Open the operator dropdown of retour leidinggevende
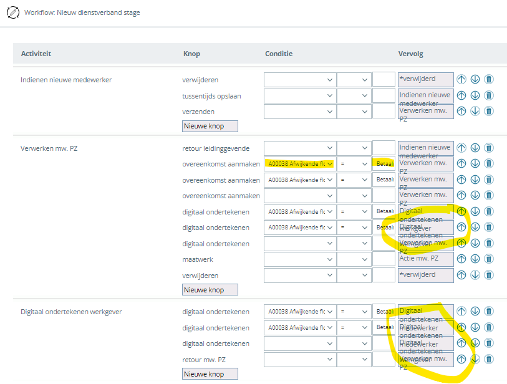This screenshot has height=384, width=507. pyautogui.click(x=354, y=148)
